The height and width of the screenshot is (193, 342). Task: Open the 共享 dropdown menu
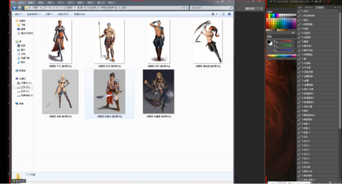click(x=49, y=14)
